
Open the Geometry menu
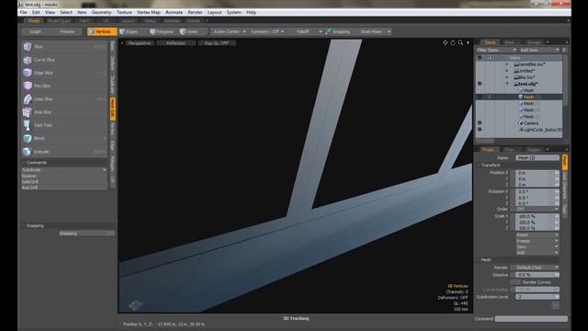tap(101, 12)
